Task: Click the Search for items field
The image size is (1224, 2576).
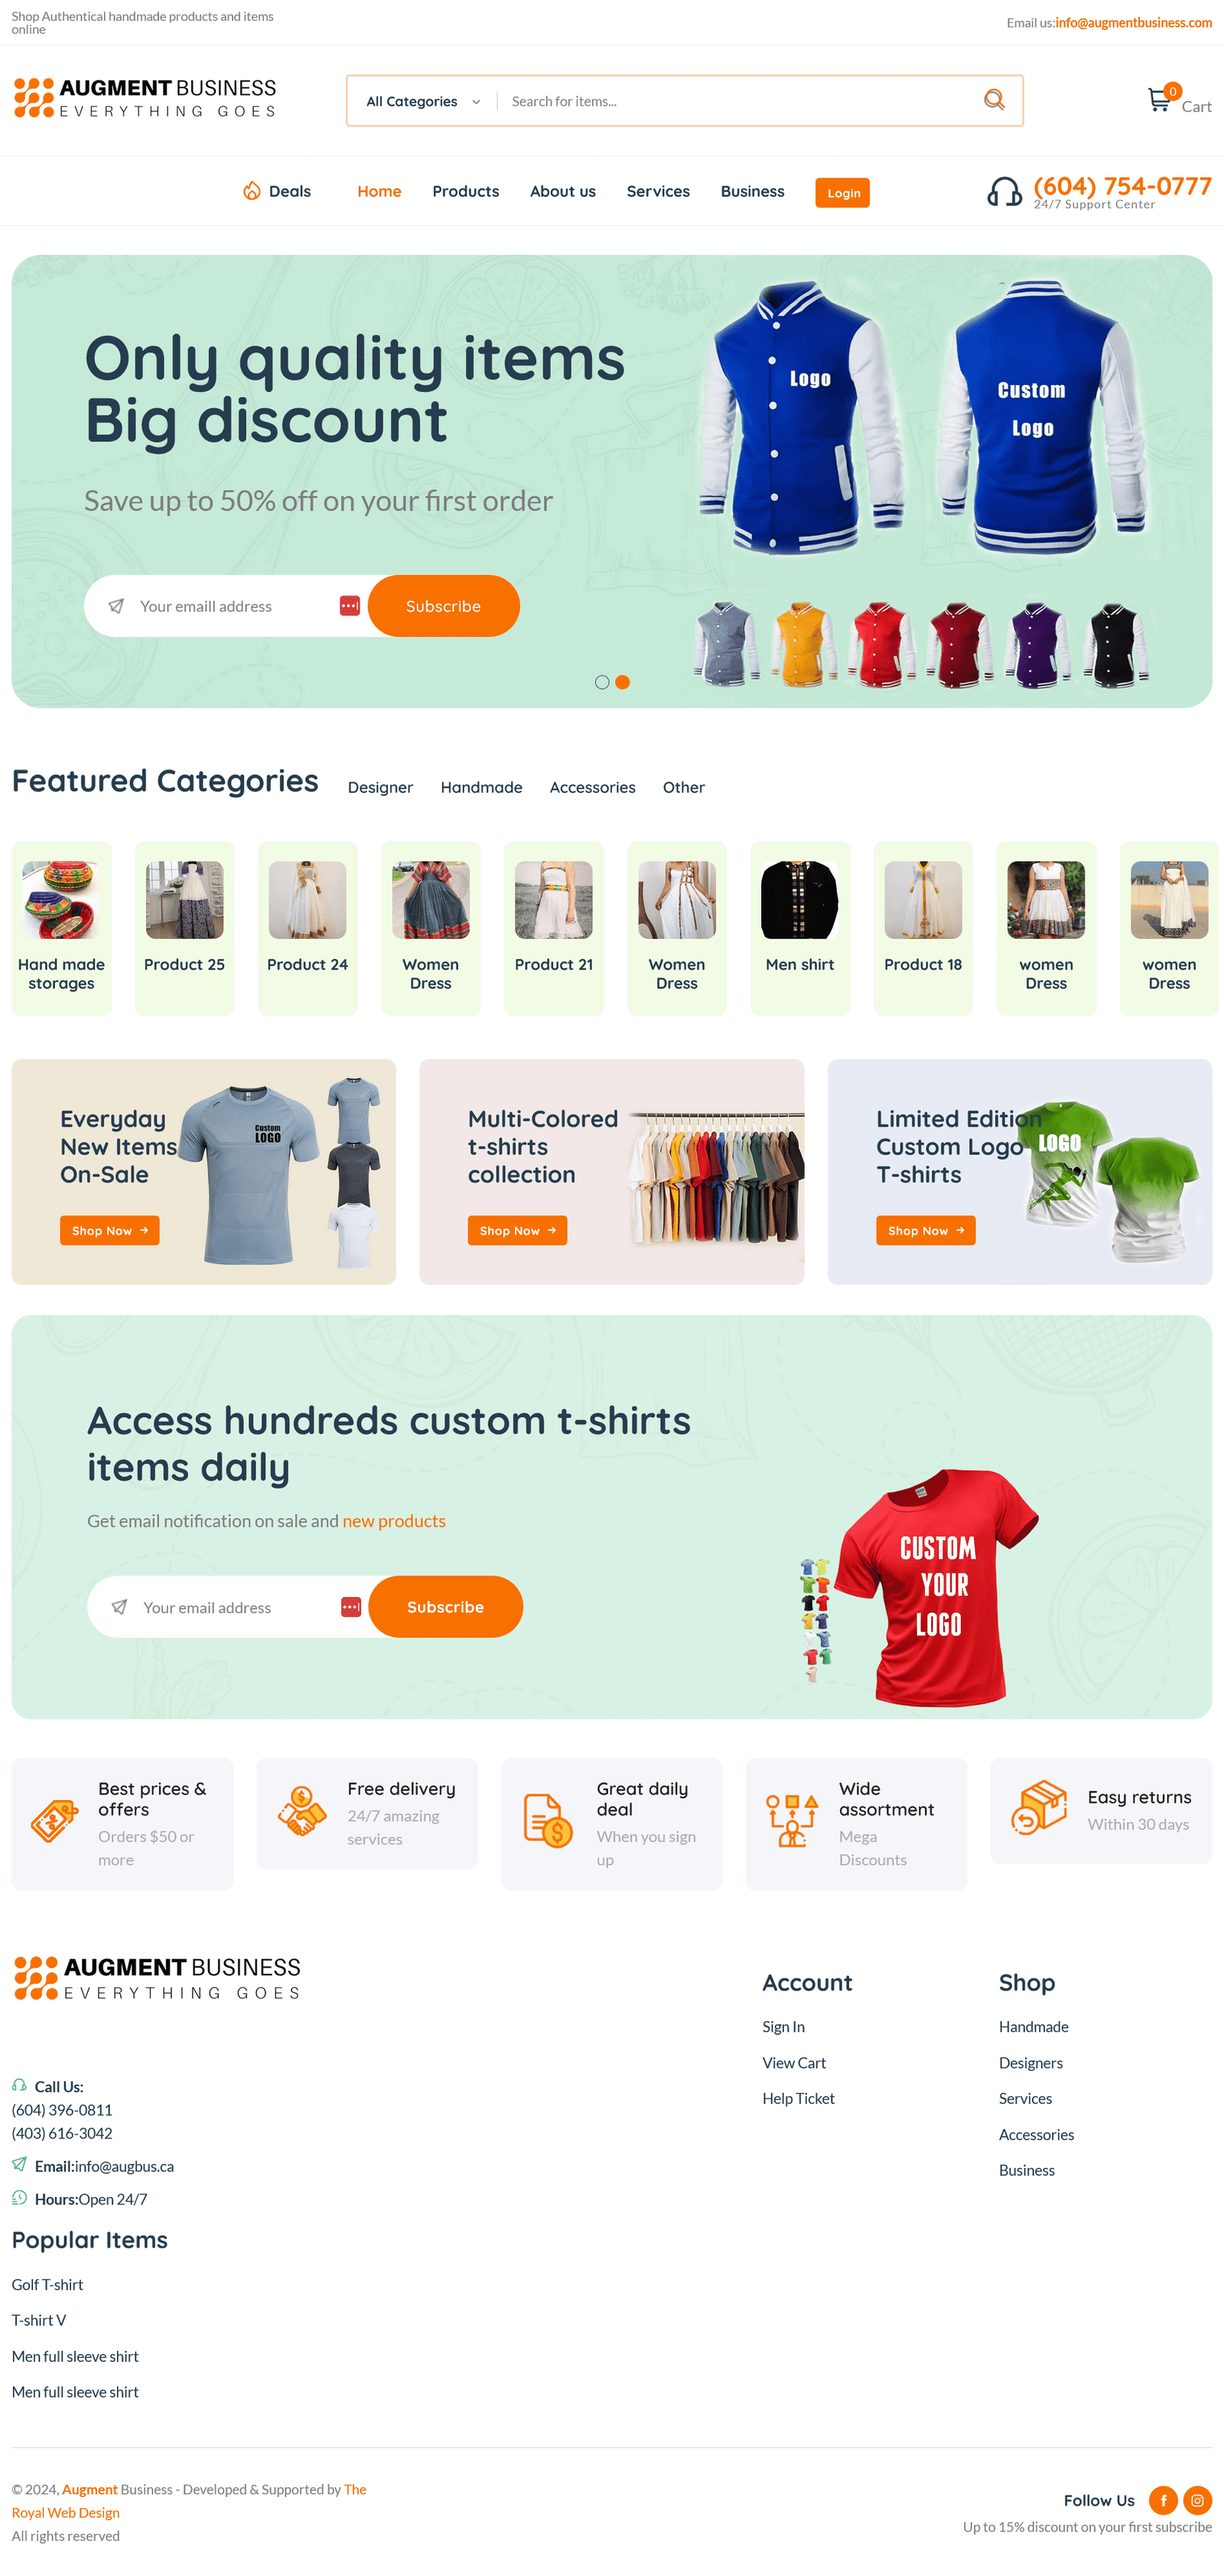Action: [x=735, y=101]
